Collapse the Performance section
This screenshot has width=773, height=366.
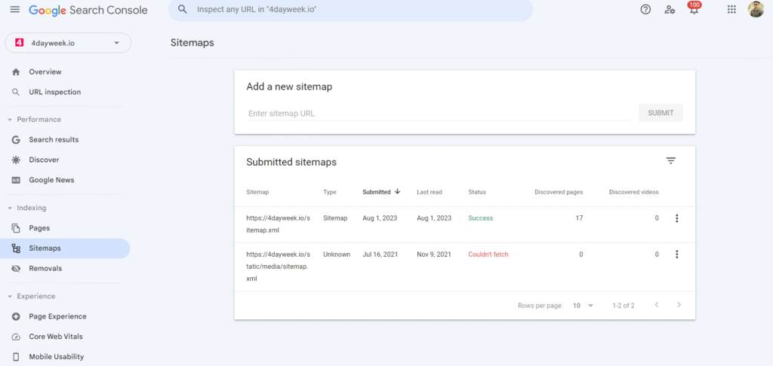coord(10,120)
